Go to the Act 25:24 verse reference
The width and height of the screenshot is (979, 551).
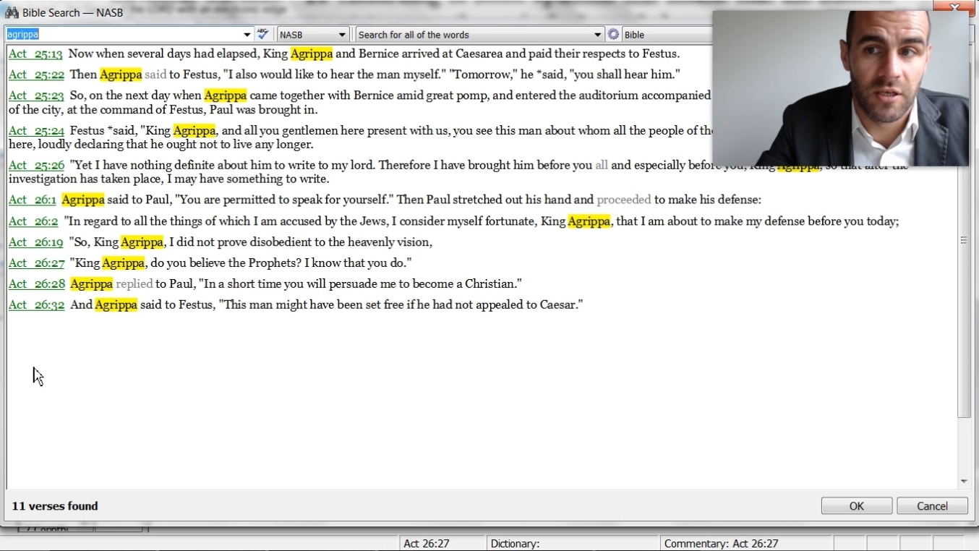36,131
